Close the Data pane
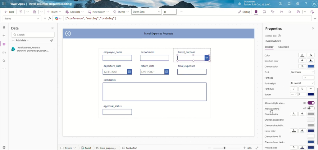318x150 pixels. click(x=52, y=28)
